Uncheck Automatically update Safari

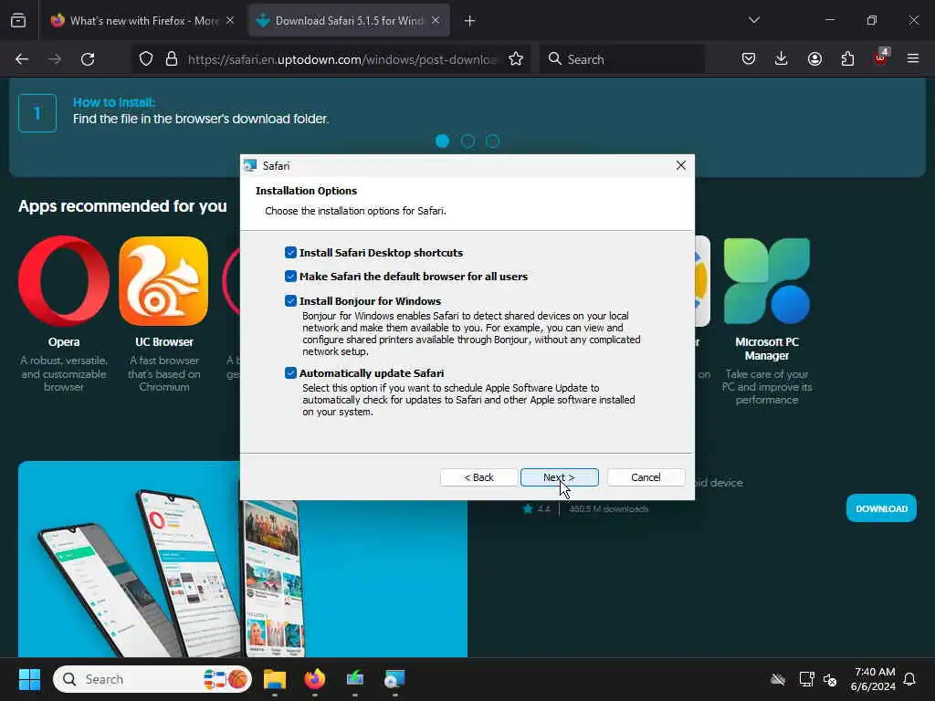point(290,373)
